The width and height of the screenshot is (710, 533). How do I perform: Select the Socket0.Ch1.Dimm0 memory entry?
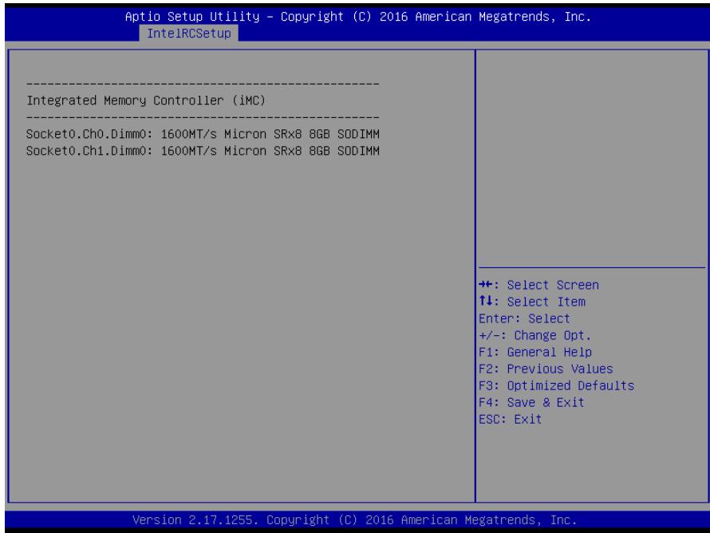[203, 151]
